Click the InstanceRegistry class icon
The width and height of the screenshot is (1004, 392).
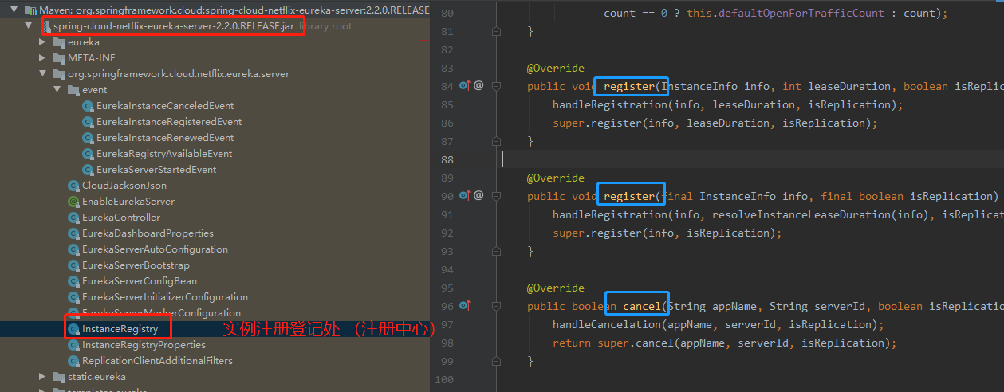74,329
